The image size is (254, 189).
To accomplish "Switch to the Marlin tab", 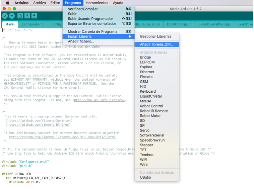I will pos(10,24).
